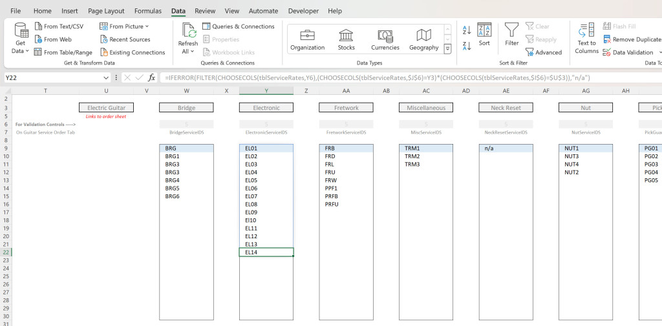Switch to the Automate tab
The image size is (662, 326).
pos(264,11)
